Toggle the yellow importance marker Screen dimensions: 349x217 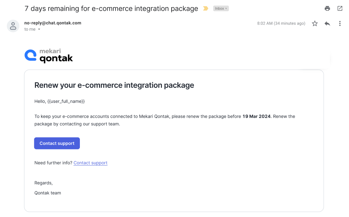click(x=205, y=8)
